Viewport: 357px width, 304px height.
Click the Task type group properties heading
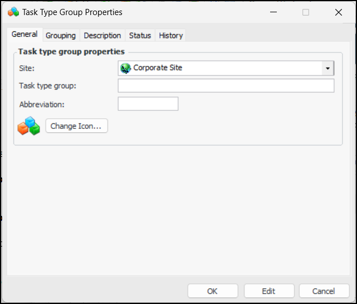tap(71, 52)
